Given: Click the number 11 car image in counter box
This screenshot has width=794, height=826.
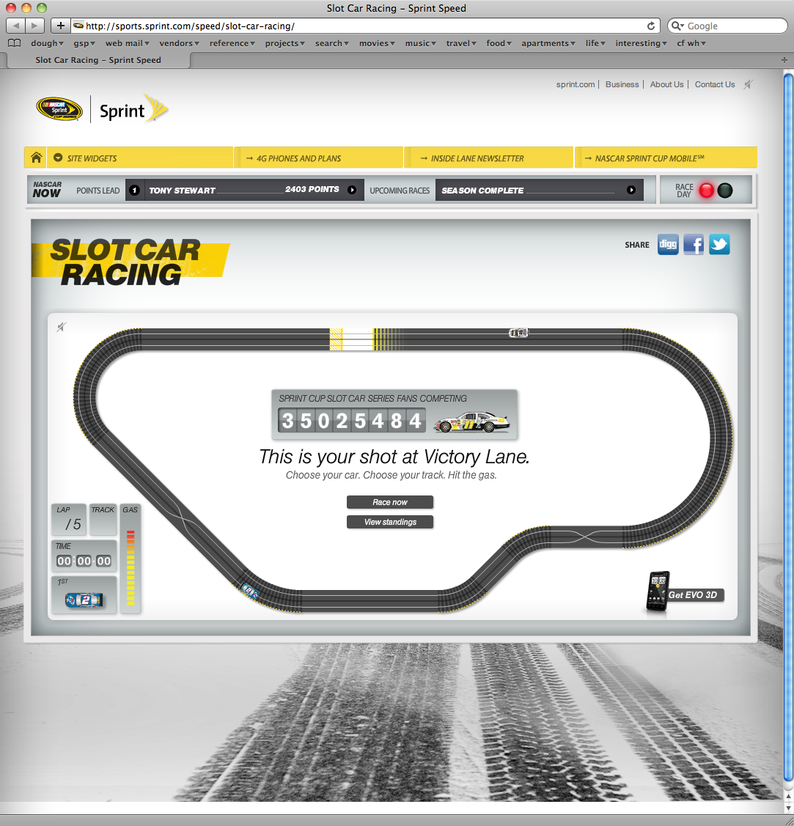Looking at the screenshot, I should [x=471, y=422].
